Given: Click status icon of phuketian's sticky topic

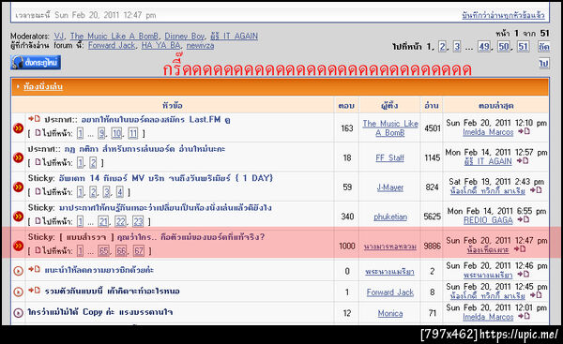Looking at the screenshot, I should (x=19, y=217).
